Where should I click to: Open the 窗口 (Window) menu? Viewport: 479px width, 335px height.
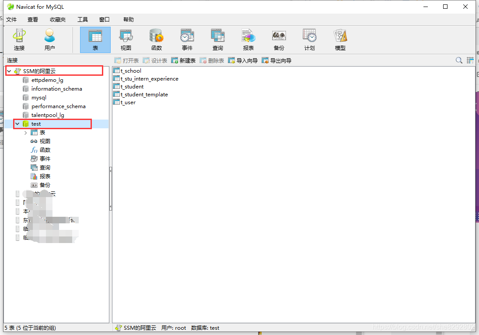point(104,20)
